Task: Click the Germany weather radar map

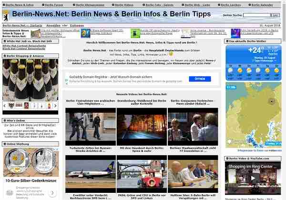Action: (x=254, y=115)
